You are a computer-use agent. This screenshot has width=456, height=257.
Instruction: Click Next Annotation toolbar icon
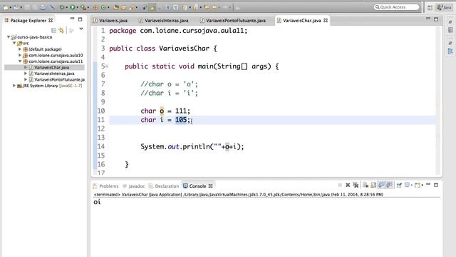pos(185,7)
